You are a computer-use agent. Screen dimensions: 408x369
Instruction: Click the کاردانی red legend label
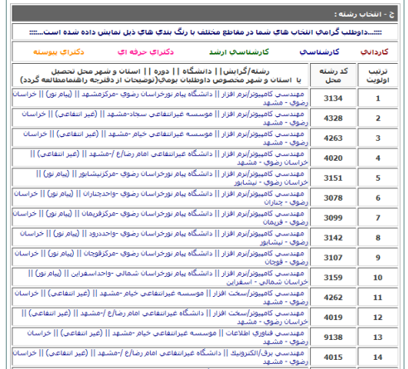[374, 52]
